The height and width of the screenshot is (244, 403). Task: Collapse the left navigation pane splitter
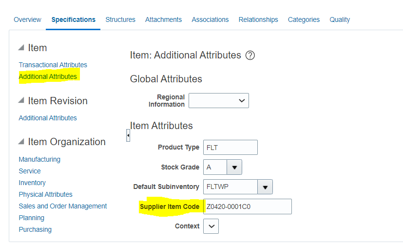128,135
